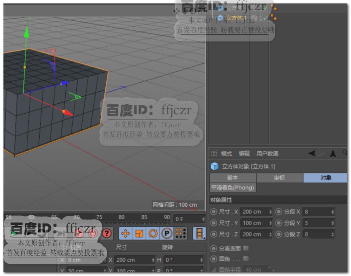Click the blue Z axis handle on cube

65,83
